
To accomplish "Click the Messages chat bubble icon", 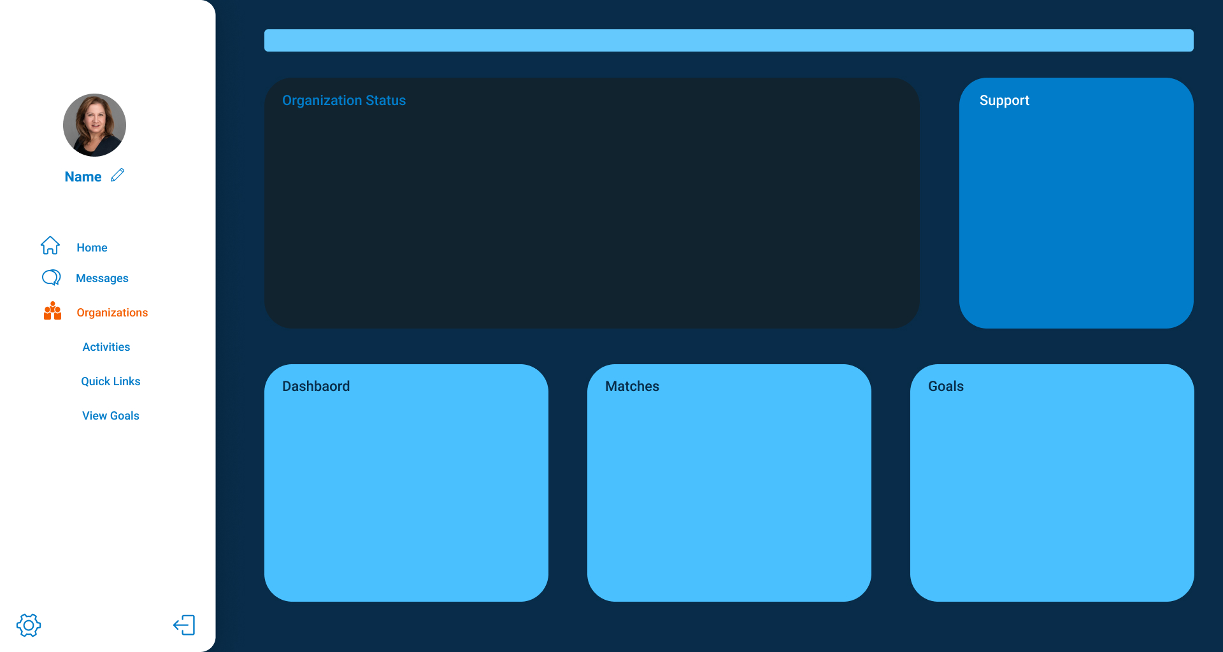I will click(x=51, y=278).
